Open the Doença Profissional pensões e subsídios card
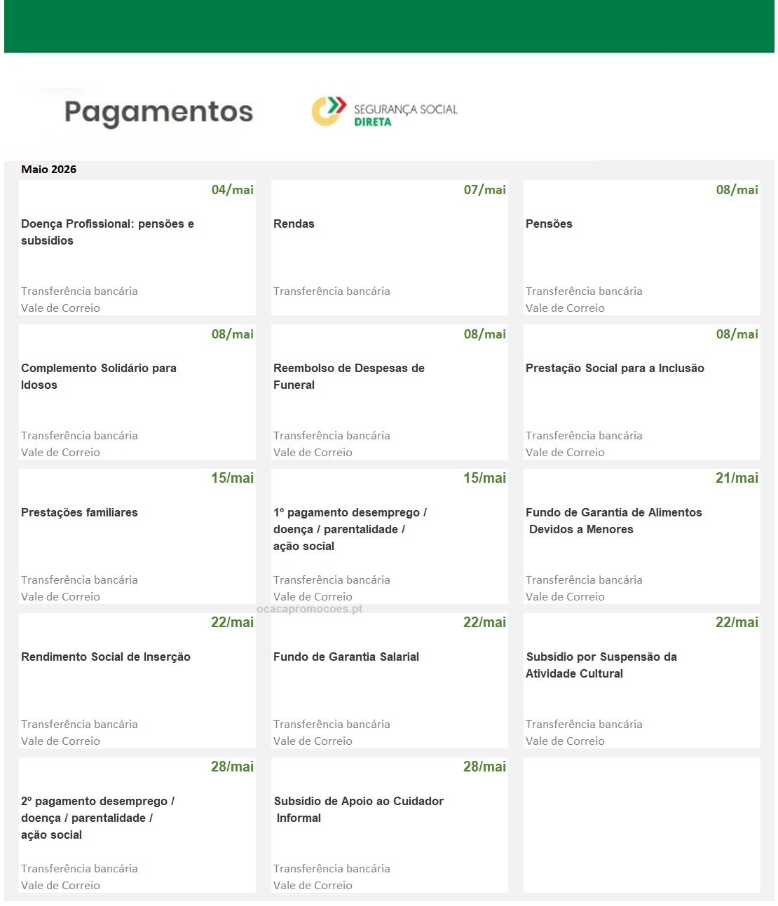Image resolution: width=778 pixels, height=906 pixels. [107, 232]
